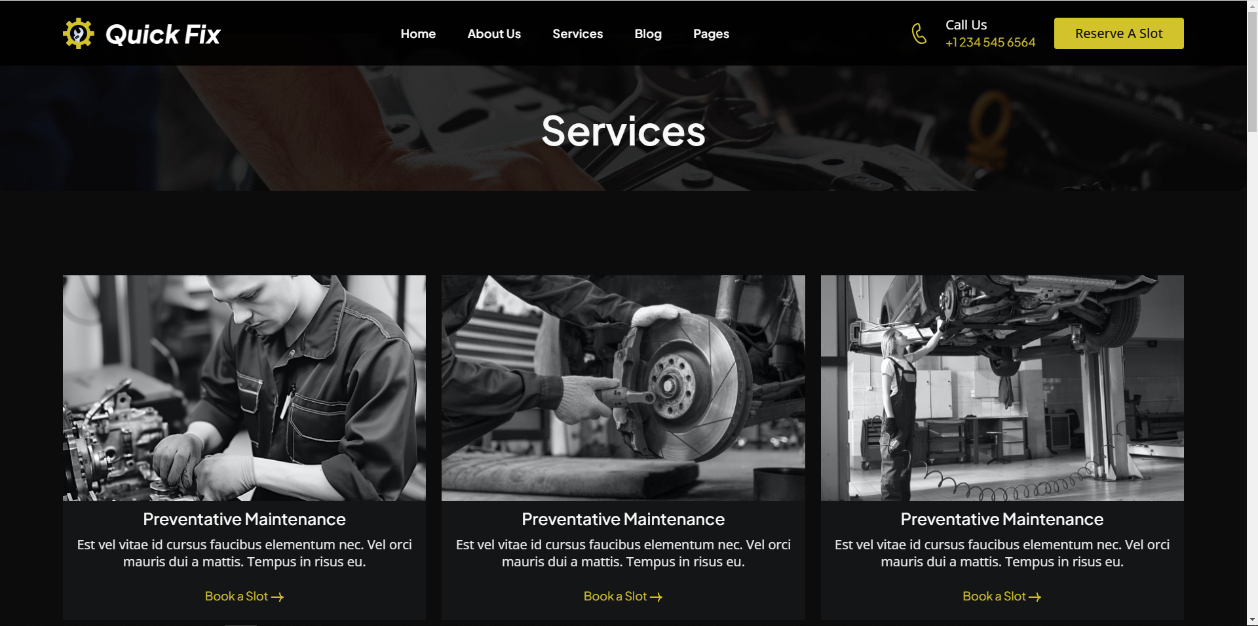Click the arrow beside third Book a Slot
This screenshot has width=1258, height=626.
(x=1035, y=597)
